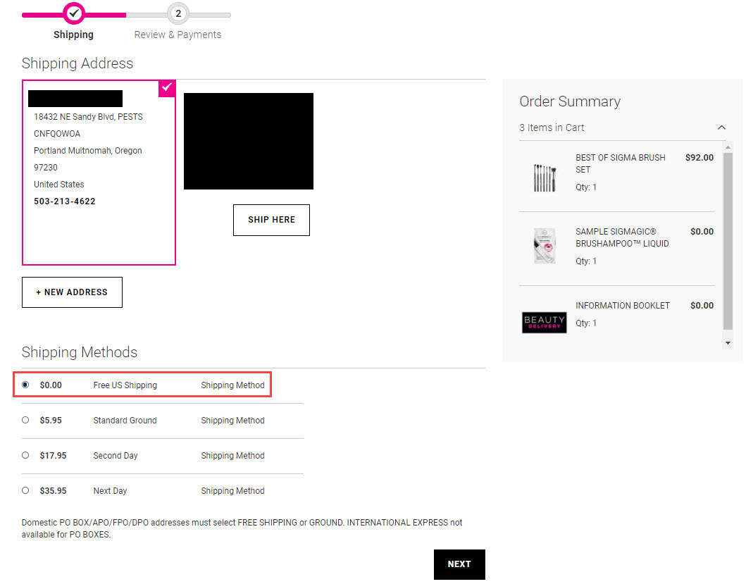Click the pink selected-address checkmark badge
The width and height of the screenshot is (753, 584).
coord(167,88)
